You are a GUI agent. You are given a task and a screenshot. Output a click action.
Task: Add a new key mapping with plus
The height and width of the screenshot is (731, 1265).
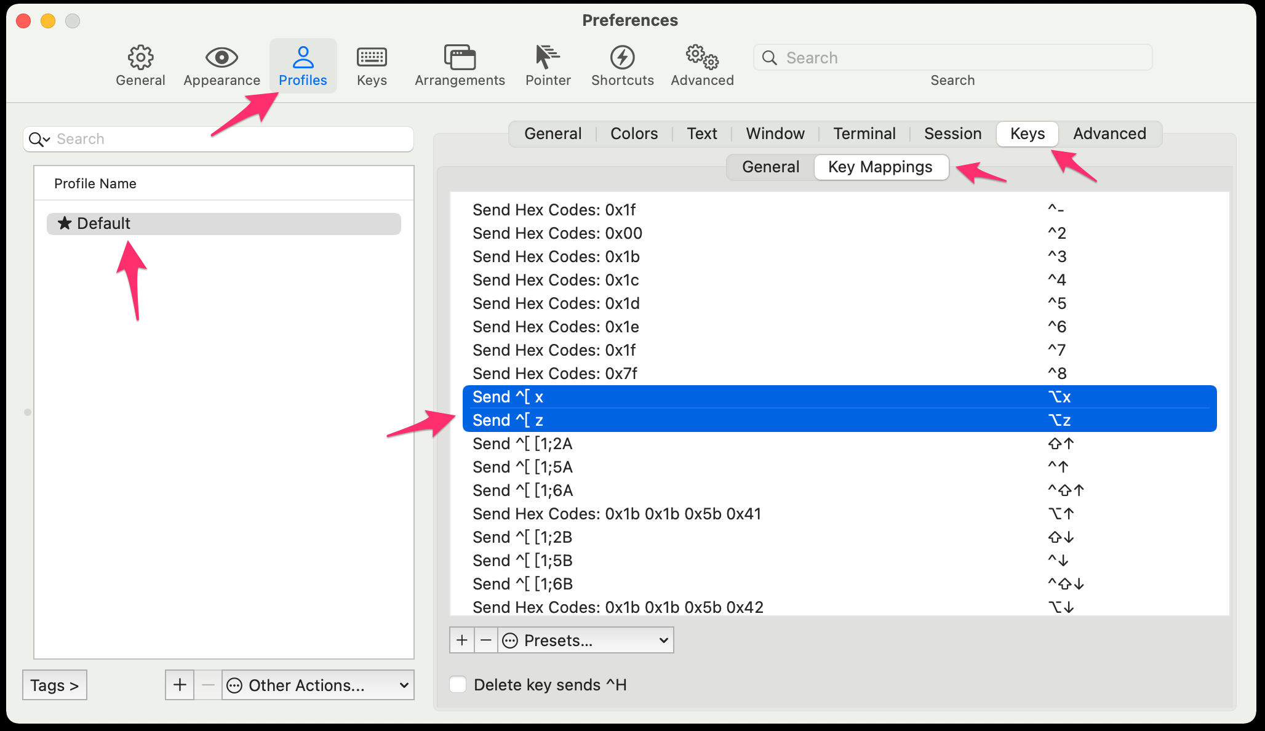click(x=462, y=641)
